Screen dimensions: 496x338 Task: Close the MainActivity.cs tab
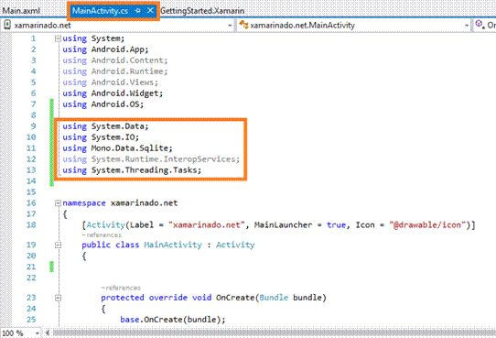coord(150,11)
